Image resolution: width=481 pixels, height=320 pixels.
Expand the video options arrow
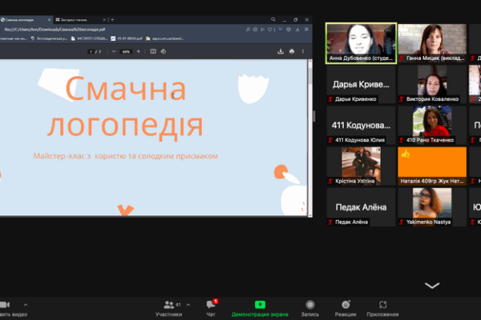[25, 304]
